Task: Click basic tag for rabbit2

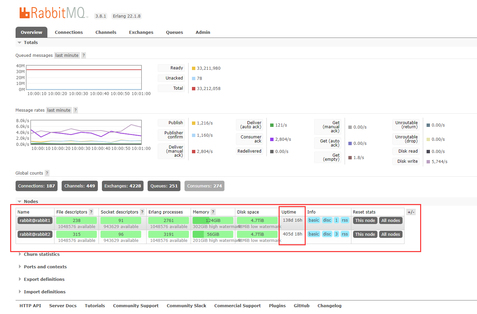Action: (314, 234)
